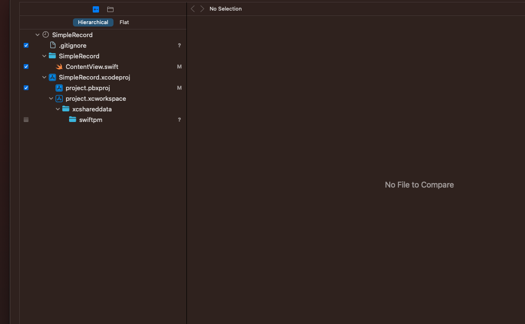Click the clock icon beside SimpleRecord root
This screenshot has height=324, width=525.
coord(46,34)
